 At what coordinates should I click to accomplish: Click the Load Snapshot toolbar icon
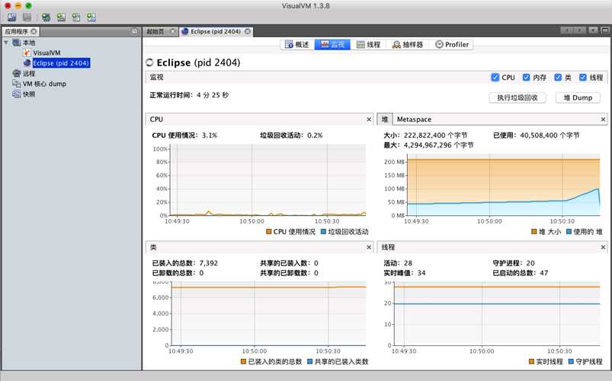tap(12, 17)
